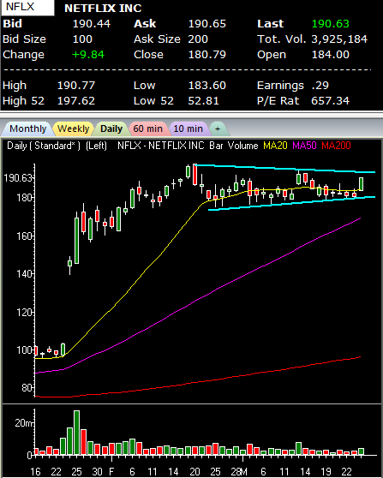Click the Low 52 value 52.81

click(x=203, y=100)
